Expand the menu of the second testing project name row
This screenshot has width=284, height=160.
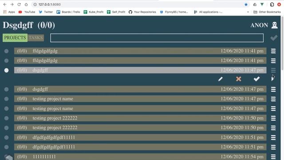click(x=273, y=108)
